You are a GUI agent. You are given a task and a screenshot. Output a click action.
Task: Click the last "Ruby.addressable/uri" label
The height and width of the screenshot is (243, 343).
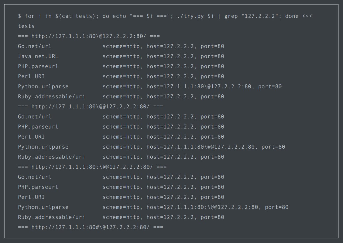pos(51,217)
